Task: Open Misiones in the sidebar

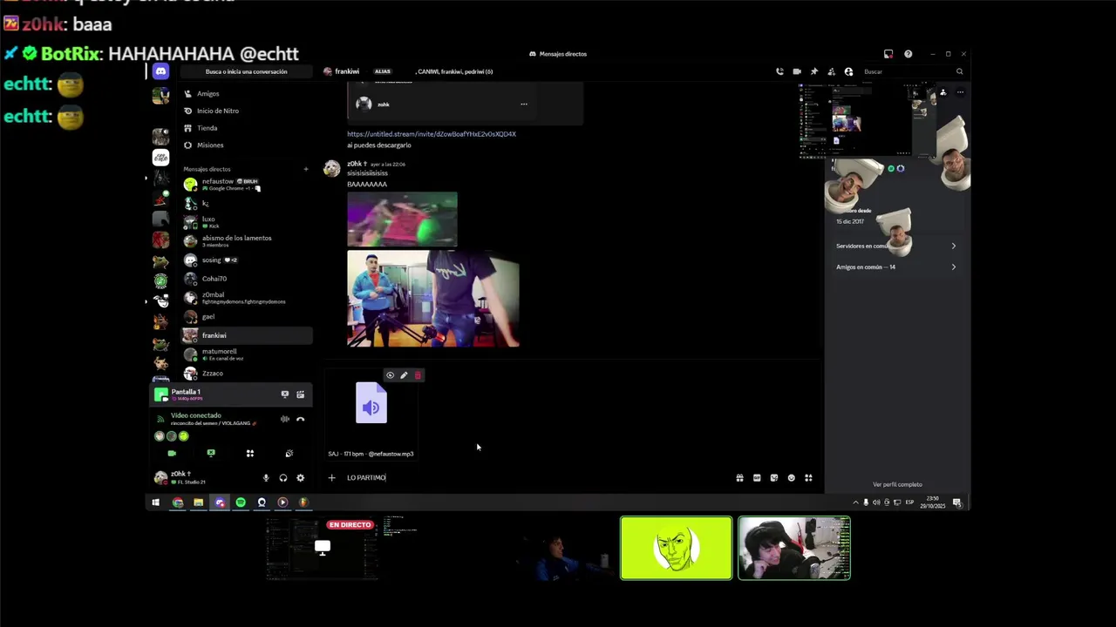Action: click(247, 145)
